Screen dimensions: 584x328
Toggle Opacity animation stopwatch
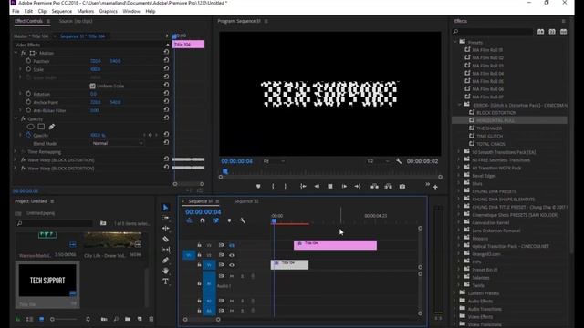coord(28,135)
